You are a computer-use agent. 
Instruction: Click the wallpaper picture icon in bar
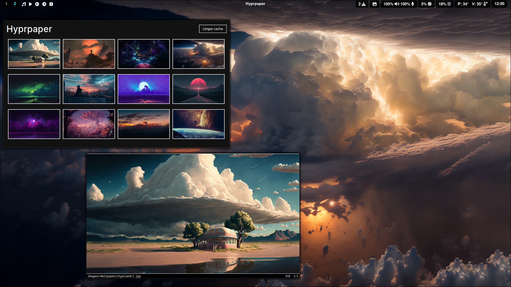click(374, 4)
